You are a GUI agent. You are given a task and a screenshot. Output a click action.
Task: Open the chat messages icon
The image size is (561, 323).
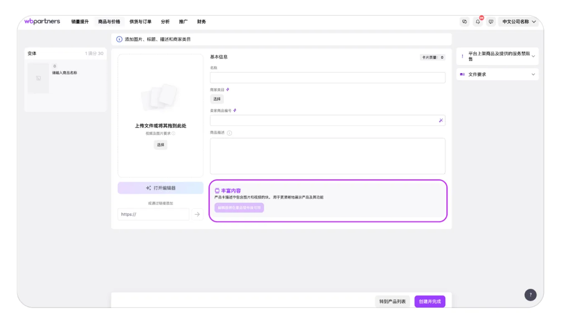tap(465, 22)
